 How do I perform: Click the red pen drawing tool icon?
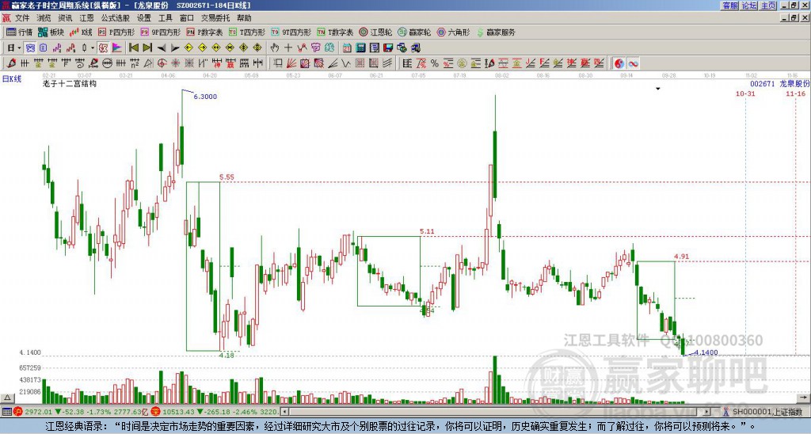[x=11, y=63]
